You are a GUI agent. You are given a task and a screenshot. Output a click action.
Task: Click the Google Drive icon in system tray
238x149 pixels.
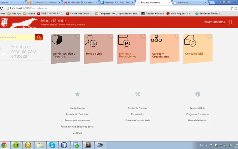[230, 145]
